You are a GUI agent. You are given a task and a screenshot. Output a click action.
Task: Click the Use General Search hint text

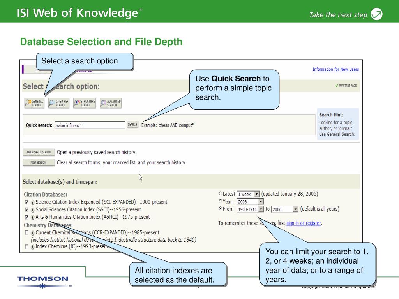point(337,134)
